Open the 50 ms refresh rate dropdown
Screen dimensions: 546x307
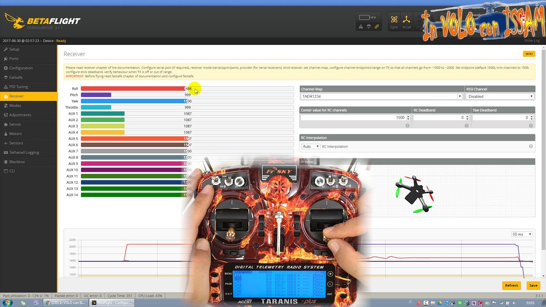click(522, 234)
